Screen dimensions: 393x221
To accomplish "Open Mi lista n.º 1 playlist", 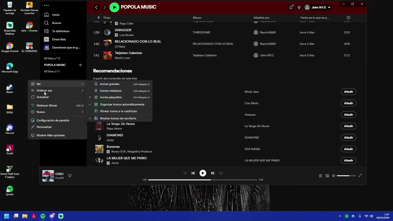I will [52, 72].
